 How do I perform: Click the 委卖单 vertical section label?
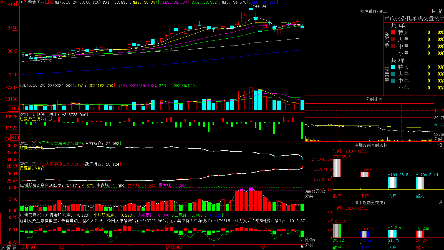pyautogui.click(x=387, y=74)
